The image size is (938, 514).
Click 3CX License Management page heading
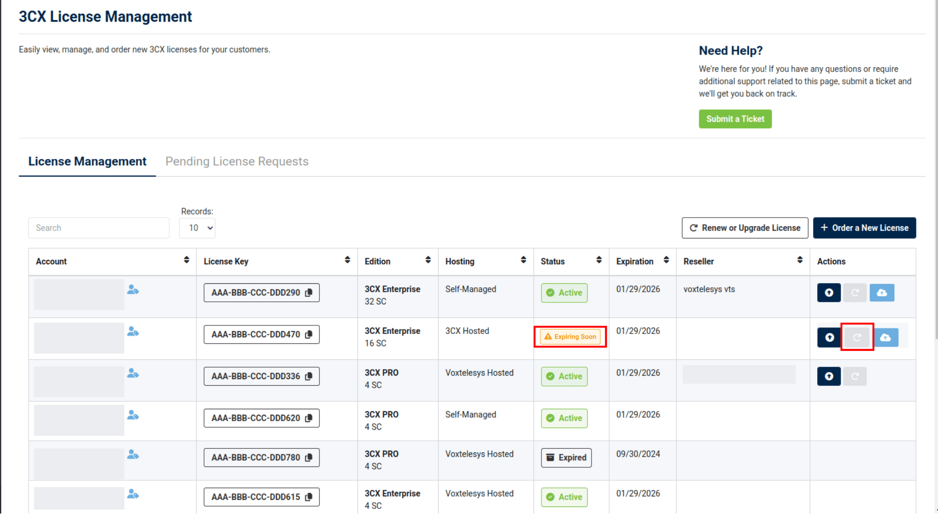[x=105, y=17]
